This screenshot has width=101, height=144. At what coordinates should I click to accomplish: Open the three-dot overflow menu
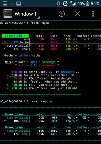[93, 14]
